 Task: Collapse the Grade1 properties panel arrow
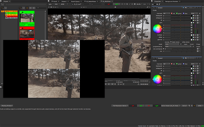[153, 8]
